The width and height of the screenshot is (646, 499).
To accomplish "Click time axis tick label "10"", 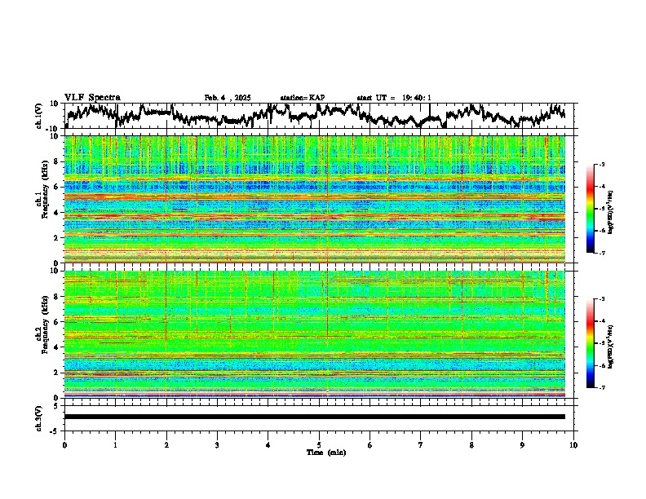I will point(573,445).
